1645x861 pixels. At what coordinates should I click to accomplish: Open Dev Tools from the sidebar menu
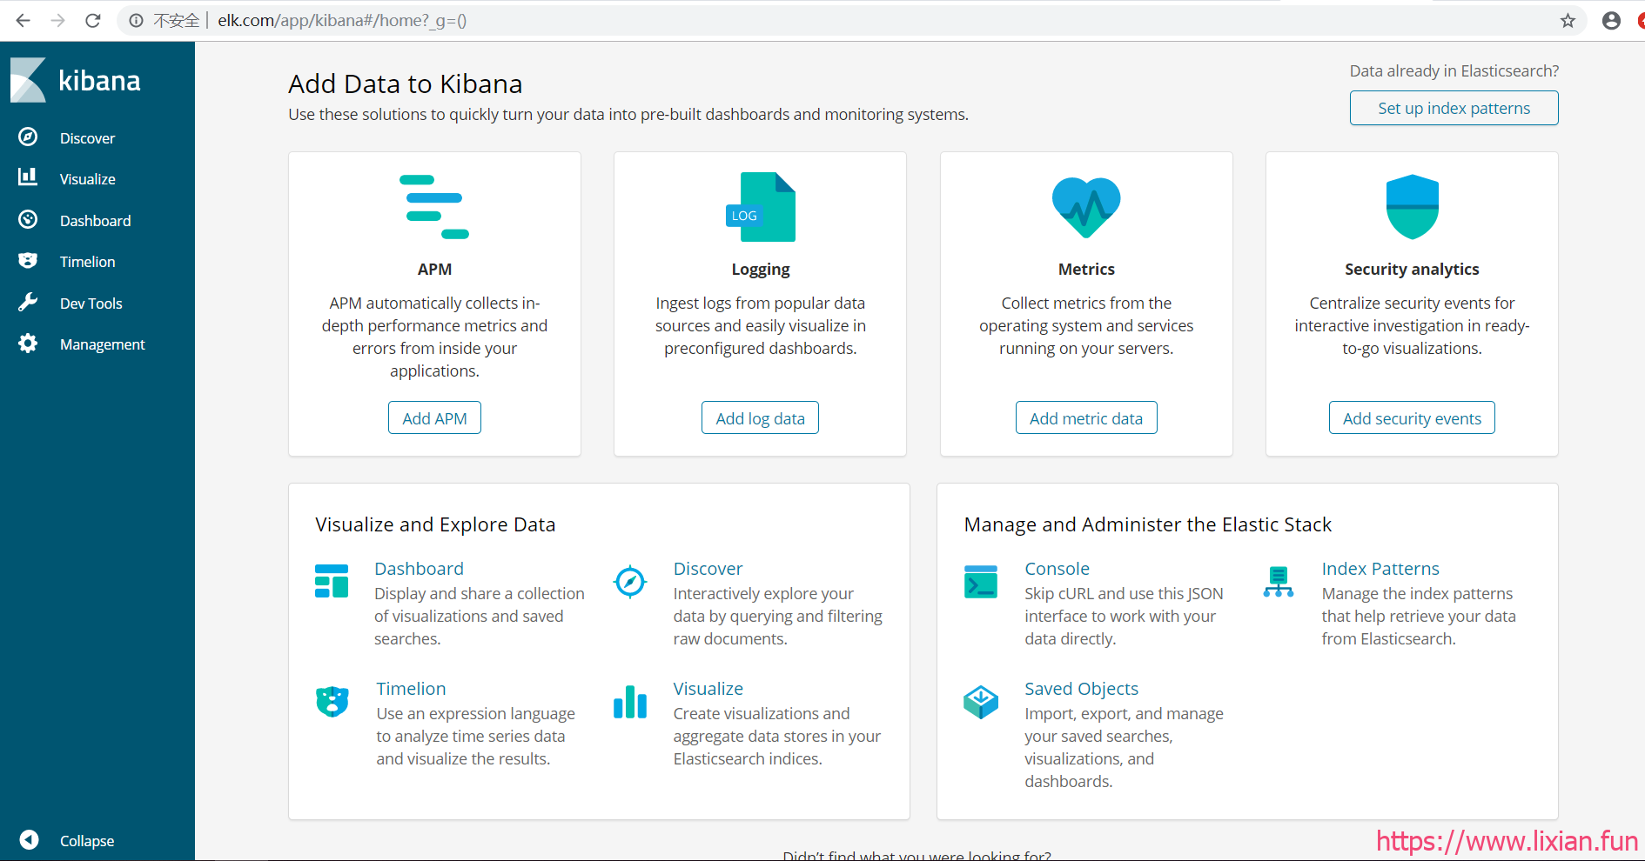pos(91,304)
